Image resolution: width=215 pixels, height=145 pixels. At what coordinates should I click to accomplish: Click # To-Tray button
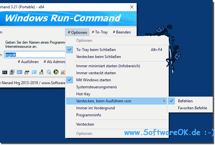[100, 32]
